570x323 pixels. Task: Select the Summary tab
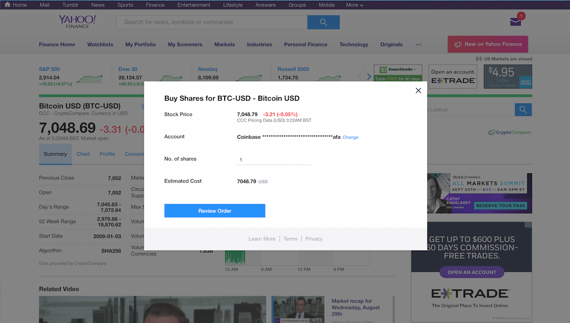[x=55, y=154]
